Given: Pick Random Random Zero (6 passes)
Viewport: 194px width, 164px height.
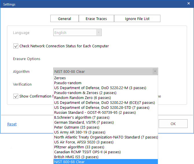Looking at the screenshot, I should (106, 98).
